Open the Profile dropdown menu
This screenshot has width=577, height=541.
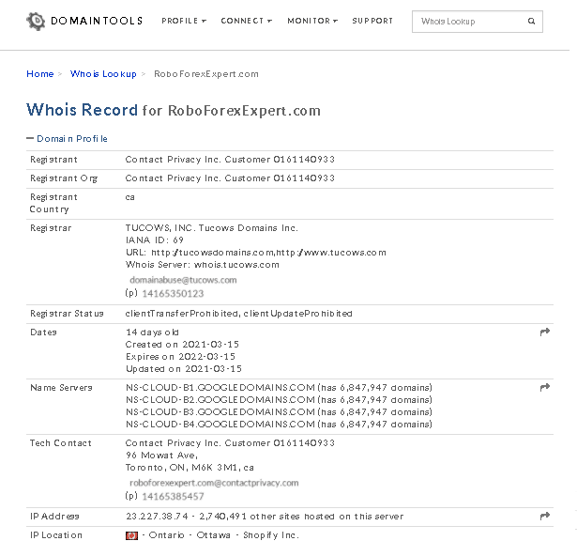tap(184, 21)
